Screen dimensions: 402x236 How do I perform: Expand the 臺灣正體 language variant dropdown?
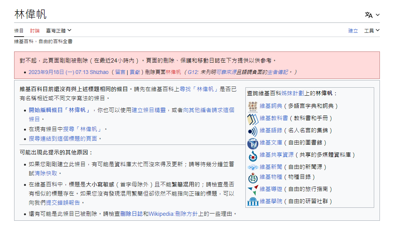pos(59,31)
